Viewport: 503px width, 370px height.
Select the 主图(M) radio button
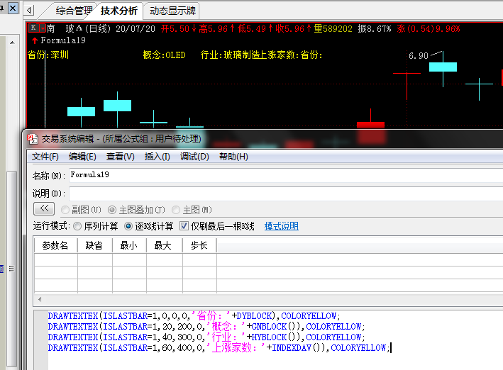[176, 210]
